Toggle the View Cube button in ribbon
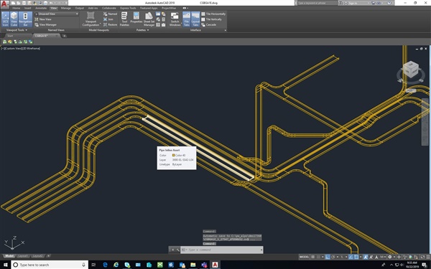Viewport: 431px width, 269px height. (14, 19)
